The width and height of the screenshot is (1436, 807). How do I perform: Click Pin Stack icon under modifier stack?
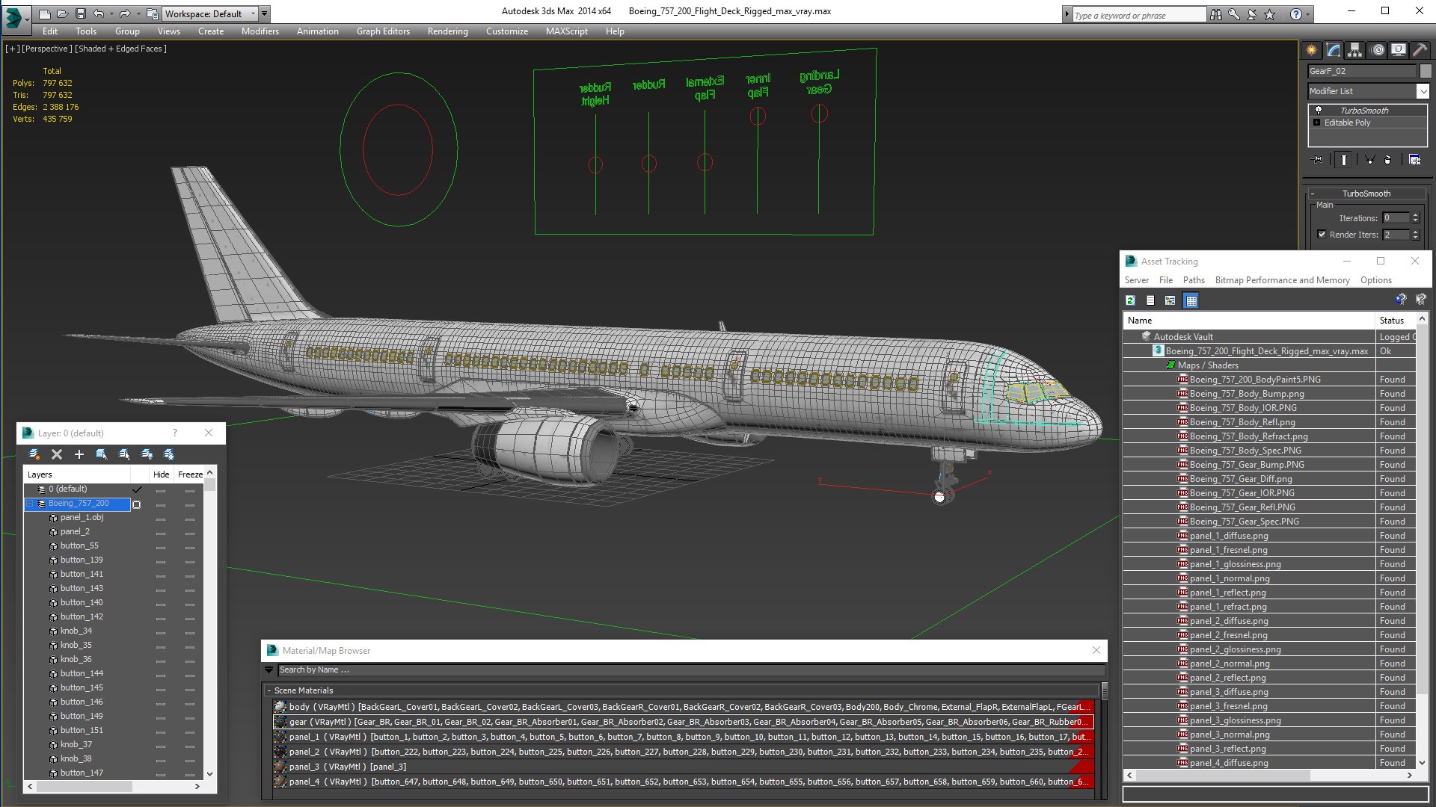1318,159
